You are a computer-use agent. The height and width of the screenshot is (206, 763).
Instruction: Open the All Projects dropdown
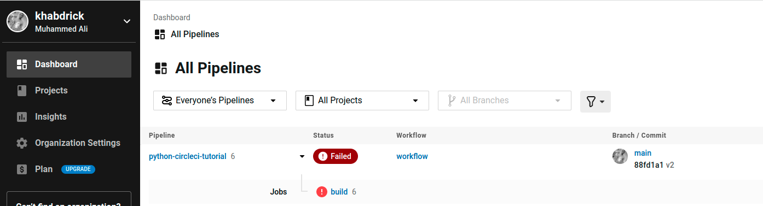point(362,101)
